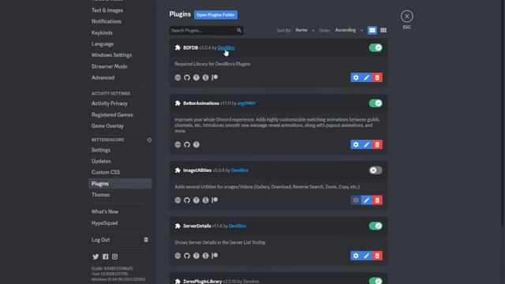
Task: Open Order Ascending dropdown
Action: tap(349, 30)
